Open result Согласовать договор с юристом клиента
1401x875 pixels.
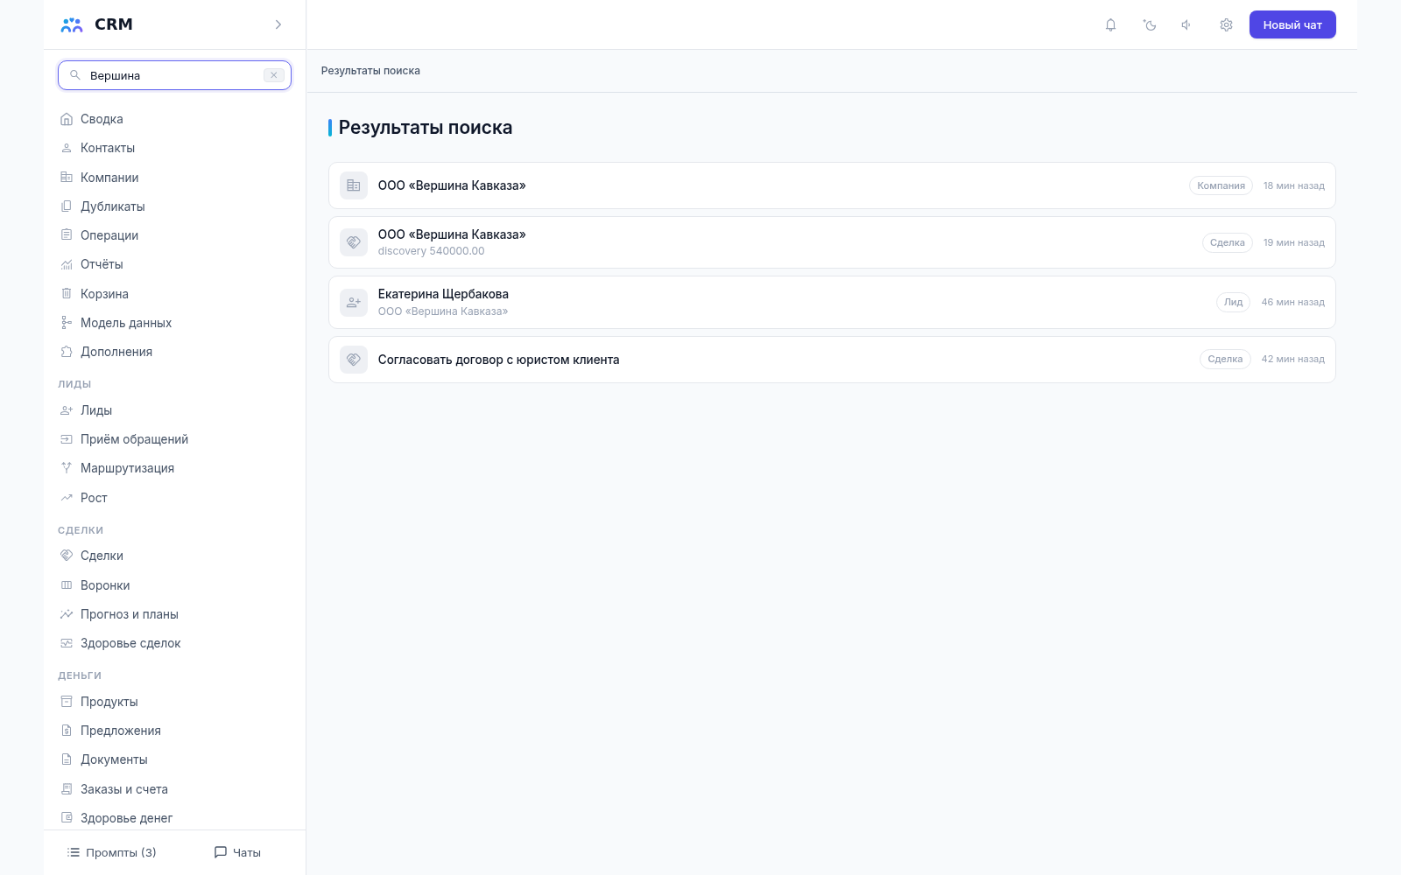coord(832,360)
